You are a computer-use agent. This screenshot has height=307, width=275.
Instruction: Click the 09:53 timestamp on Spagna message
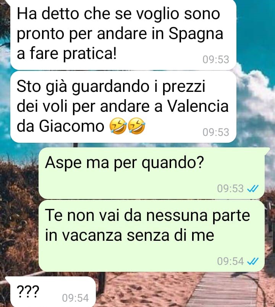point(216,59)
